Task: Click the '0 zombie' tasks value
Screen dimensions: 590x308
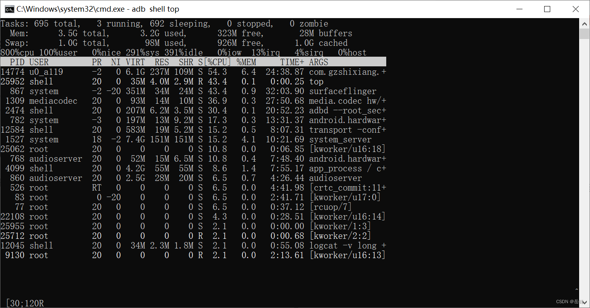Action: click(x=309, y=24)
